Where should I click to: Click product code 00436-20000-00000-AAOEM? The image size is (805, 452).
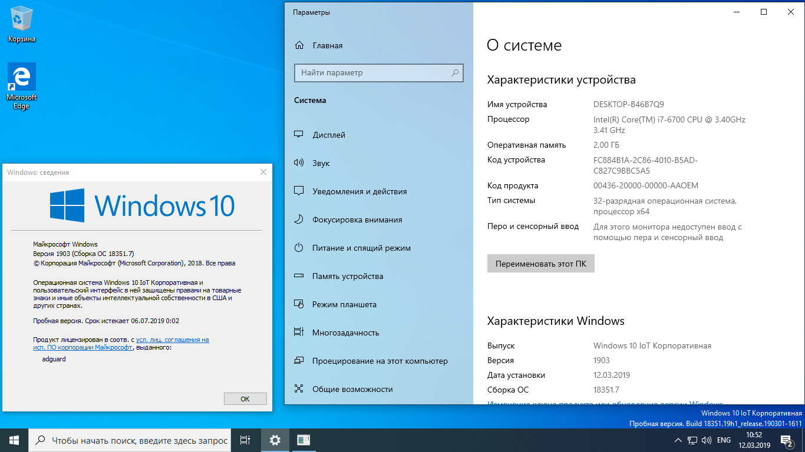point(646,185)
